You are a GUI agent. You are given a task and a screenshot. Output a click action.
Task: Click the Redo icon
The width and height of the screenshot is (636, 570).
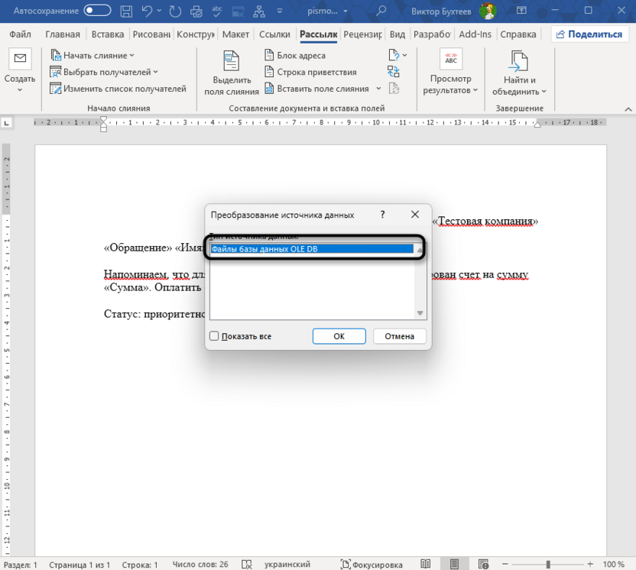[175, 11]
